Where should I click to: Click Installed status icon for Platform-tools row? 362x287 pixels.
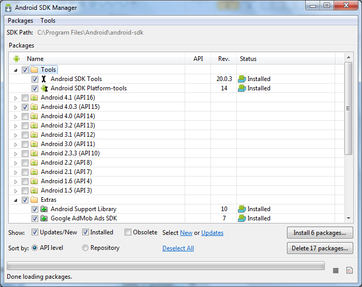click(242, 88)
